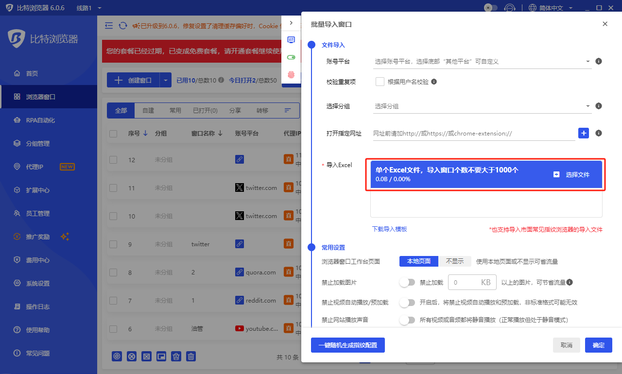Screen dimensions: 622x374
Task: Open the 简体中文 language dropdown
Action: click(x=551, y=8)
